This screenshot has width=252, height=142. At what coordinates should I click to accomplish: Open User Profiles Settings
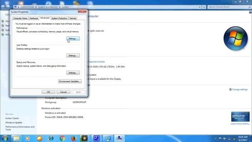[73, 56]
